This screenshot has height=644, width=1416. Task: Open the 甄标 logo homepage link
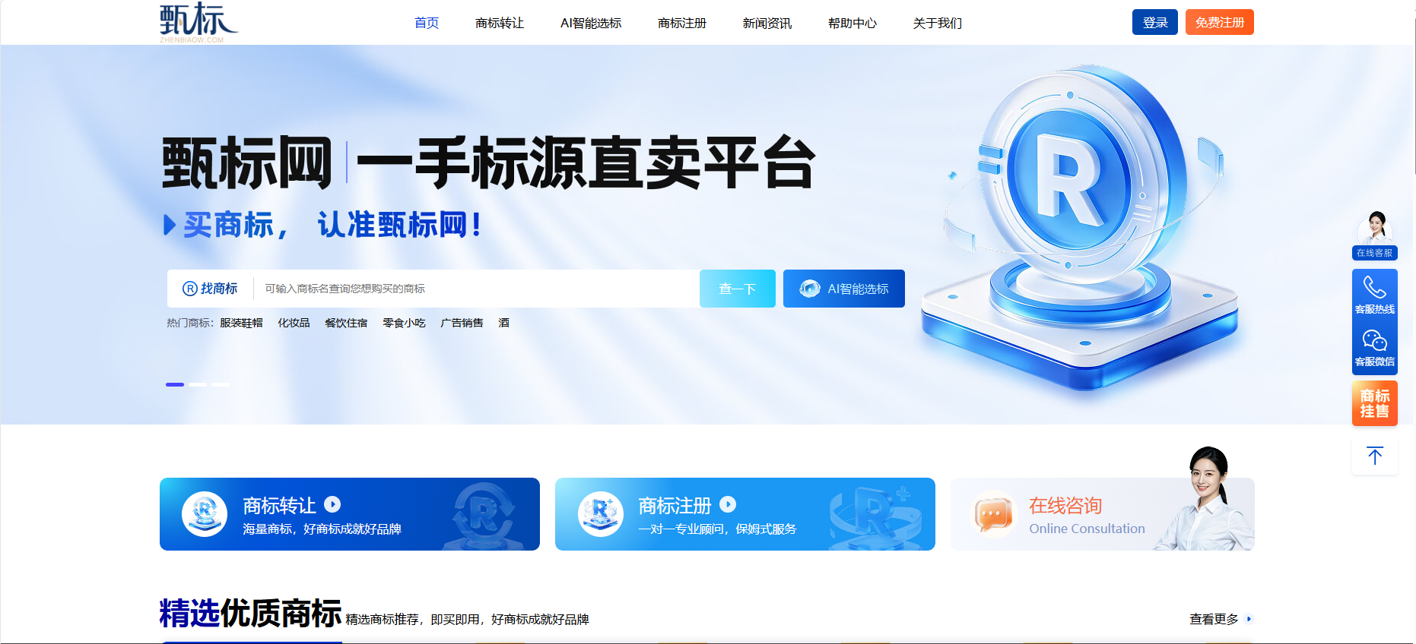[198, 22]
